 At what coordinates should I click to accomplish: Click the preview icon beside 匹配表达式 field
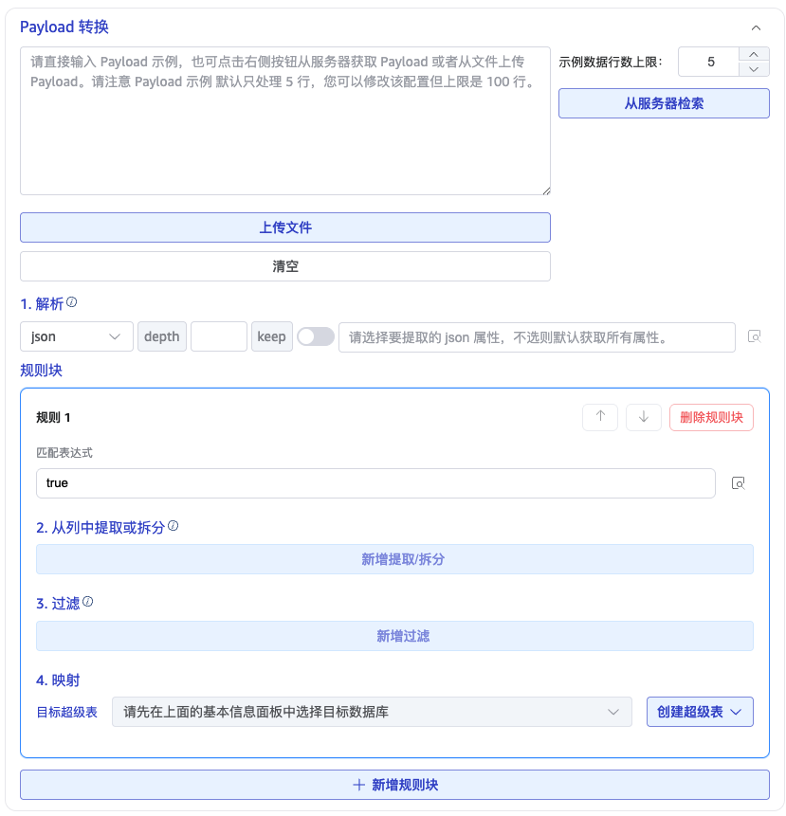point(738,483)
